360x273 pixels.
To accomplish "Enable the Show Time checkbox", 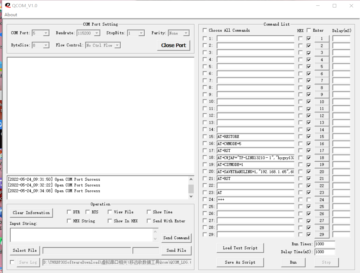I will 149,212.
